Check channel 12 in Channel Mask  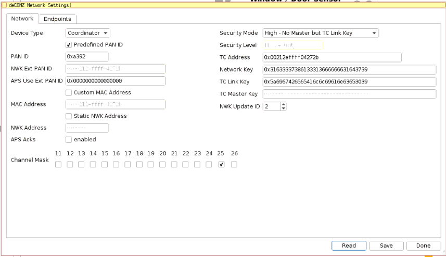point(70,164)
